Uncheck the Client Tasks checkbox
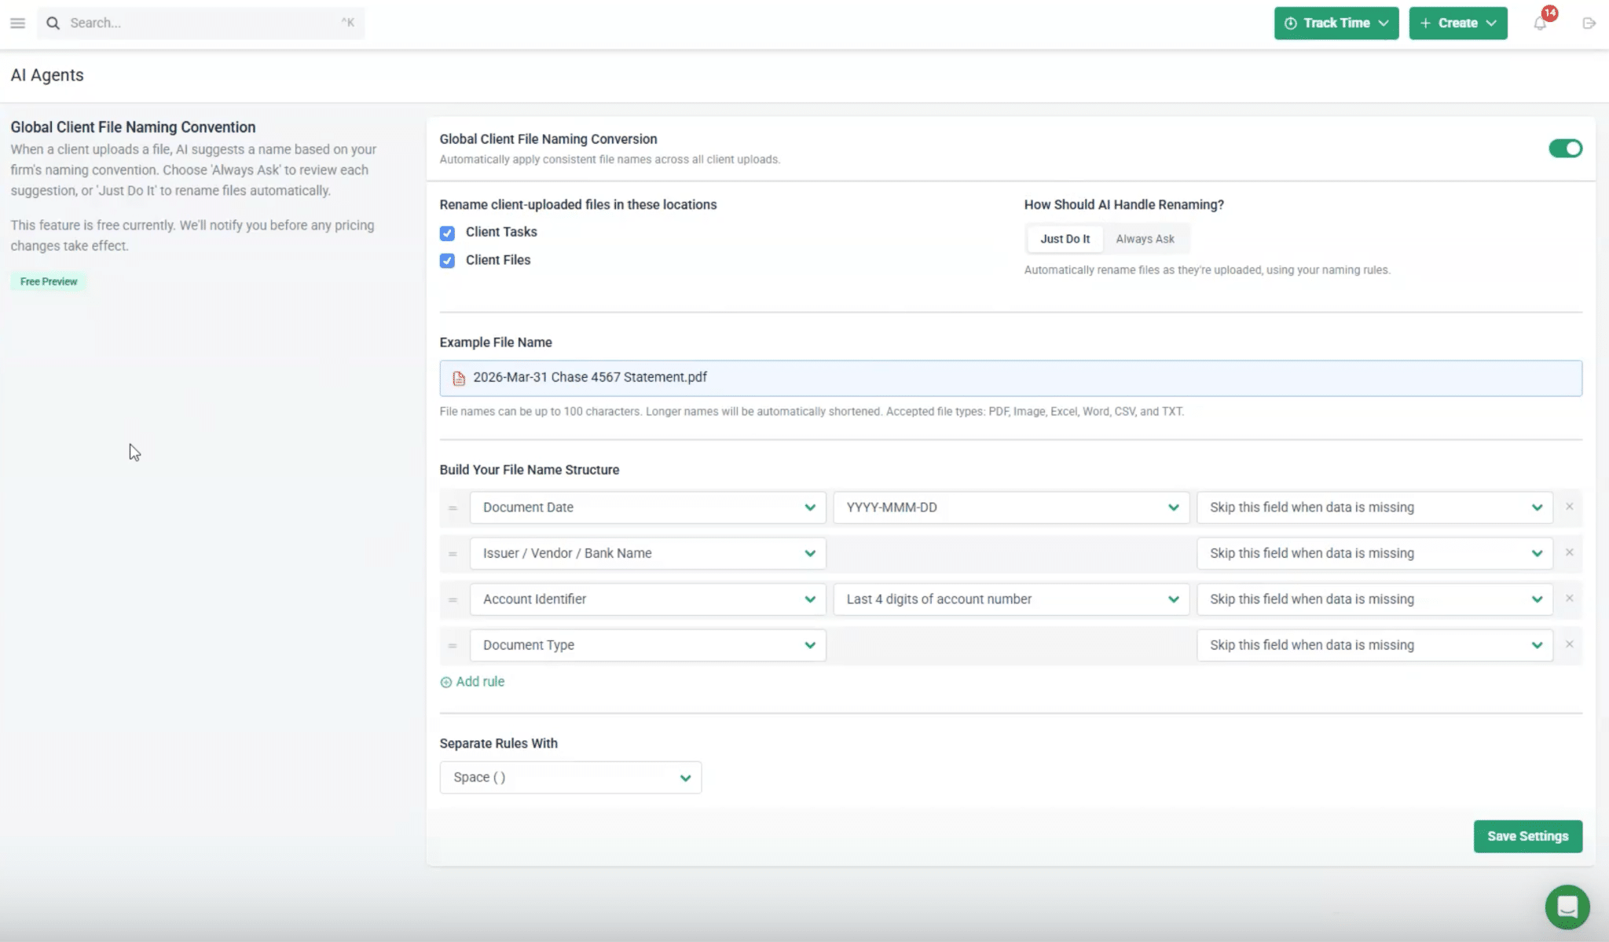Viewport: 1609px width, 942px height. point(447,233)
